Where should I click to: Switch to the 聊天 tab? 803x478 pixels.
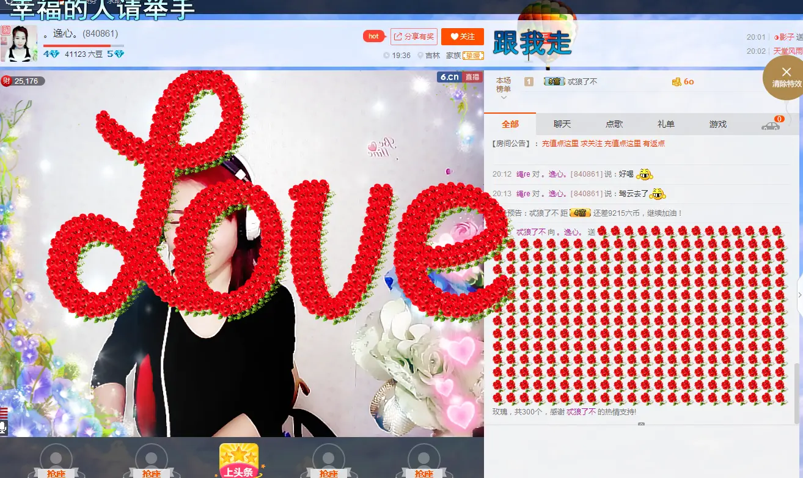[x=562, y=124]
